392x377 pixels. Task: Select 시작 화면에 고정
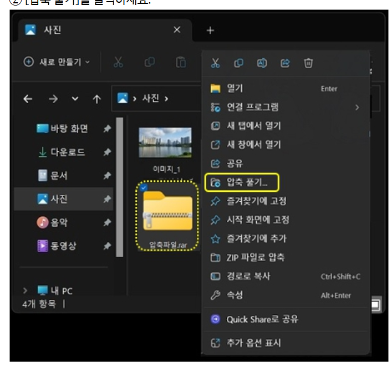tap(286, 220)
